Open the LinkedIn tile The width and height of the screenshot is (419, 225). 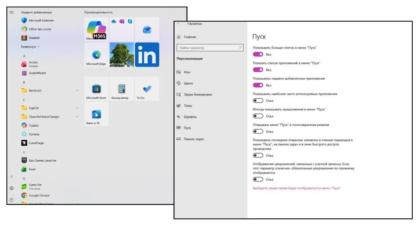pyautogui.click(x=147, y=55)
